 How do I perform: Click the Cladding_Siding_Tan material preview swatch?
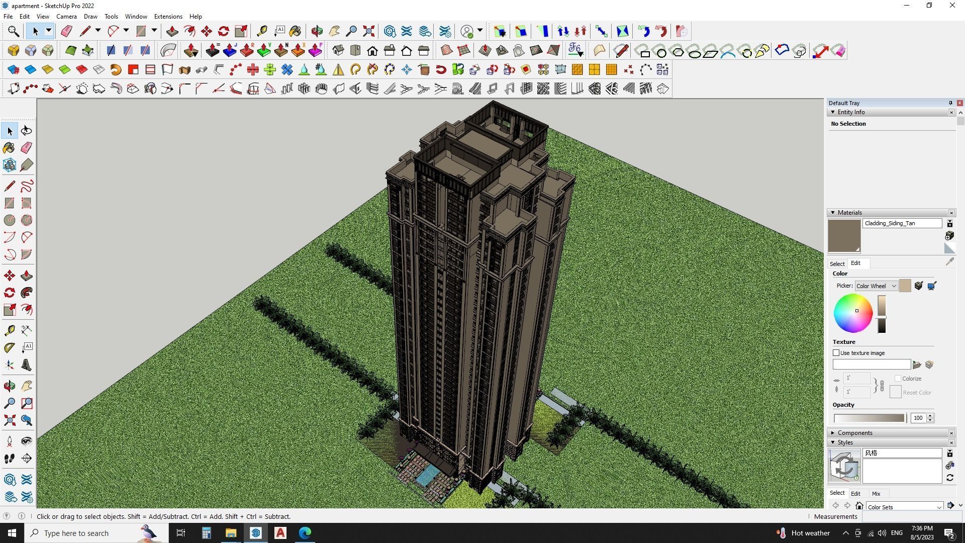[844, 236]
